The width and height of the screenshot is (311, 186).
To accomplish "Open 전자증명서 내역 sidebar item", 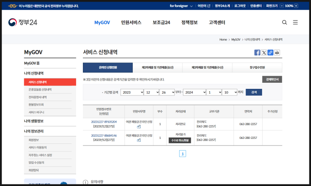I will point(38,97).
